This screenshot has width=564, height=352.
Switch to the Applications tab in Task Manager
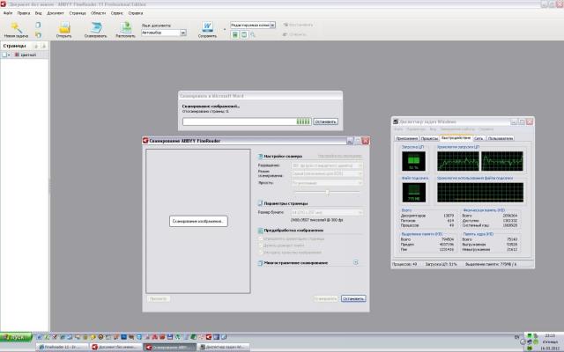click(407, 138)
